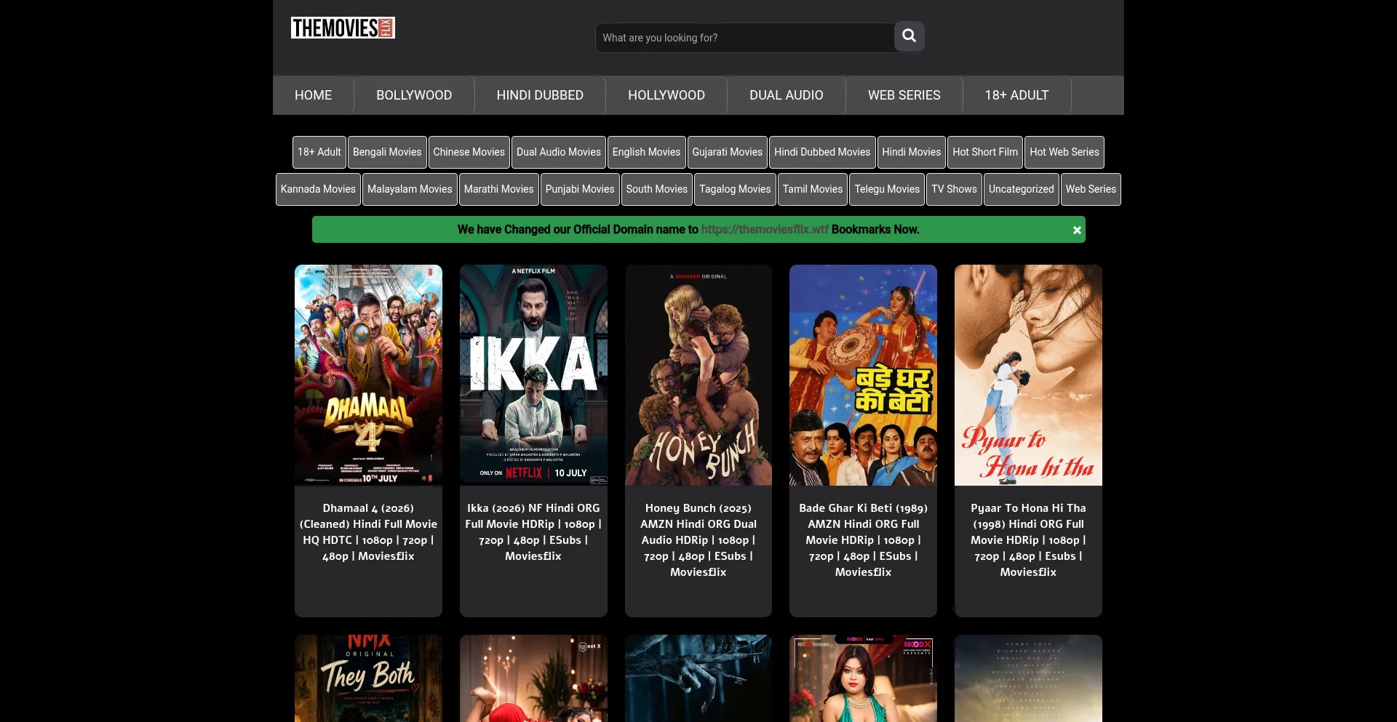Open Pyaar To Hona Hi Tha (1998) title link
Viewport: 1397px width, 722px height.
click(x=1028, y=540)
